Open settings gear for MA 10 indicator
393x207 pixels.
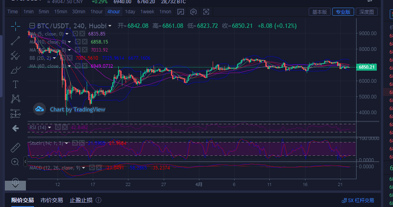pyautogui.click(x=78, y=42)
